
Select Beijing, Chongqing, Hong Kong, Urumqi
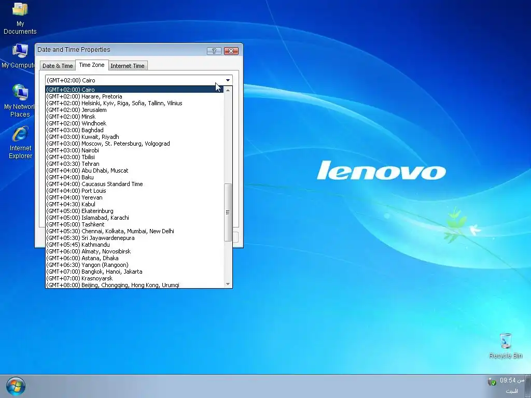(x=134, y=285)
